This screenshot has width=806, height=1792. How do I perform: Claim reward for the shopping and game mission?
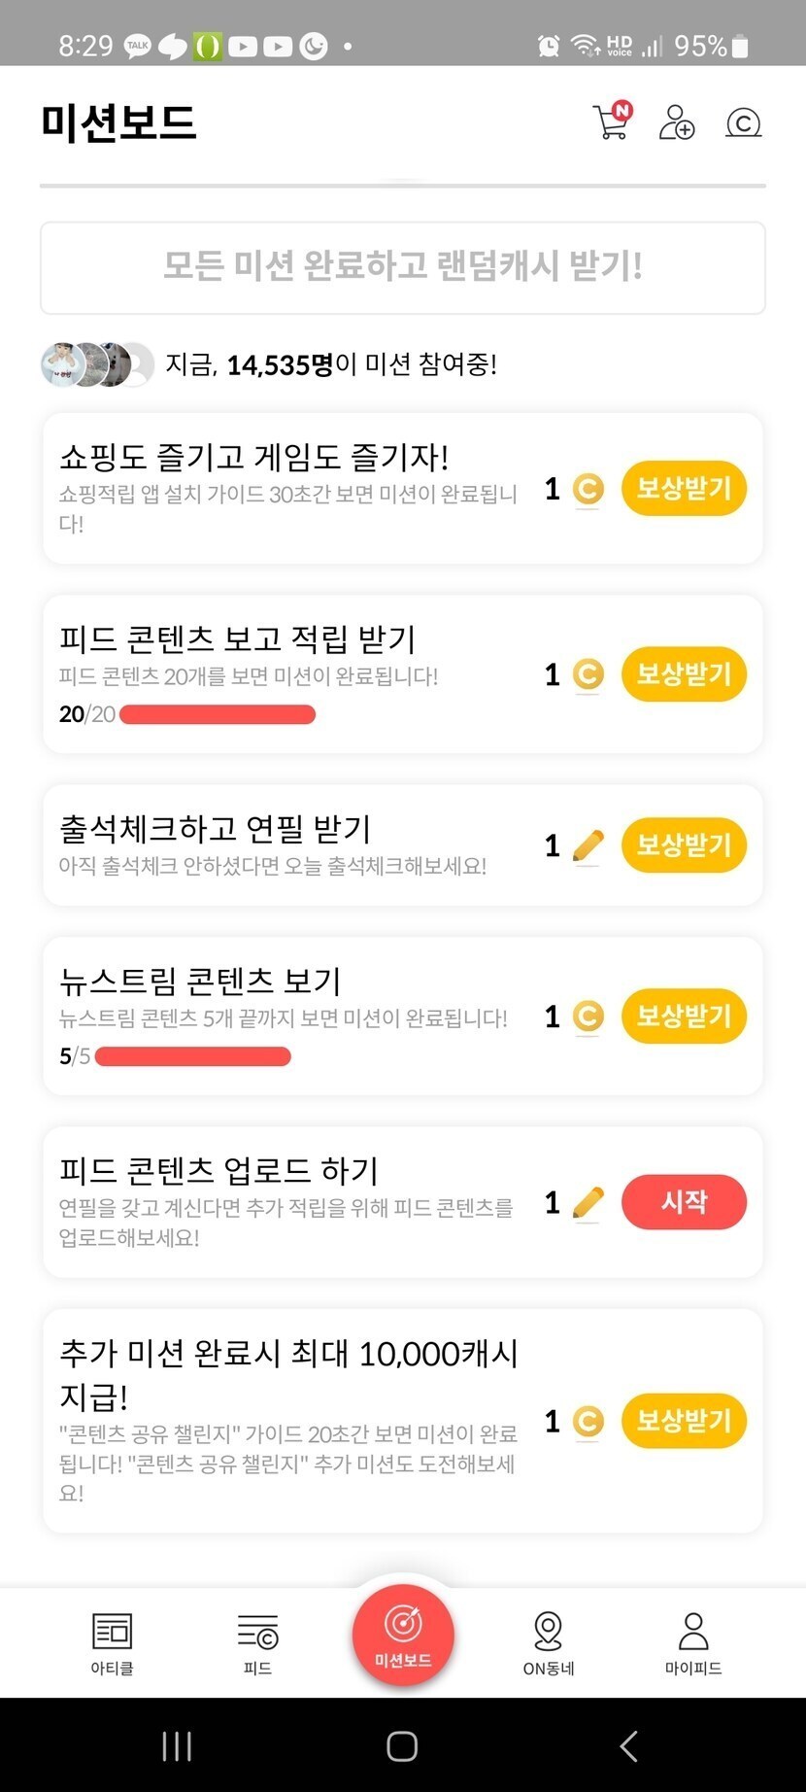pyautogui.click(x=684, y=488)
